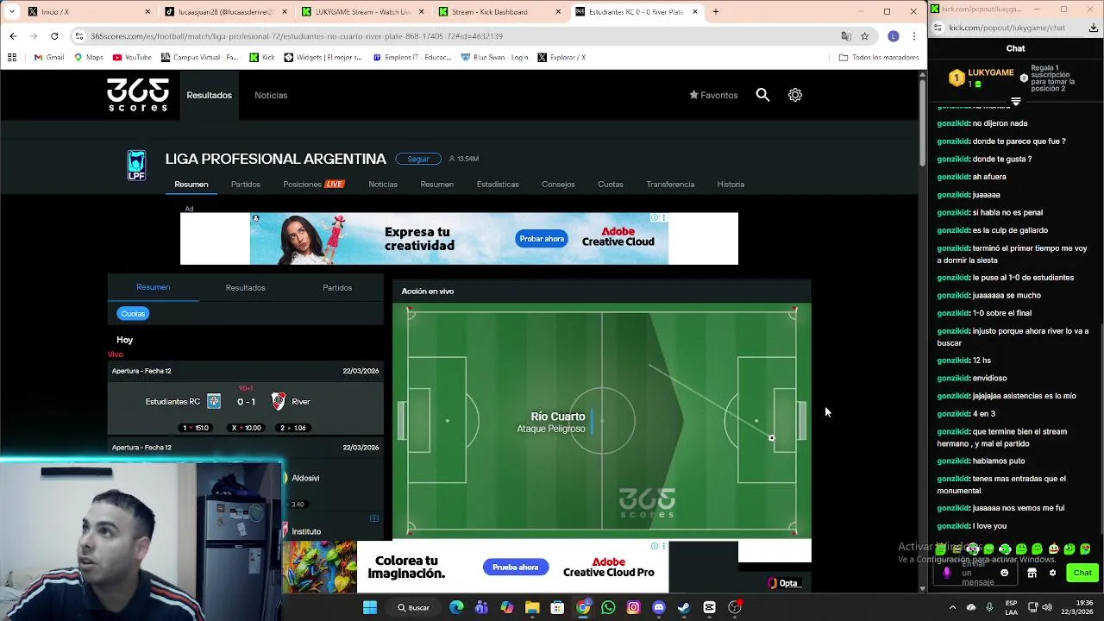Select odds 1 at 15.10

197,428
